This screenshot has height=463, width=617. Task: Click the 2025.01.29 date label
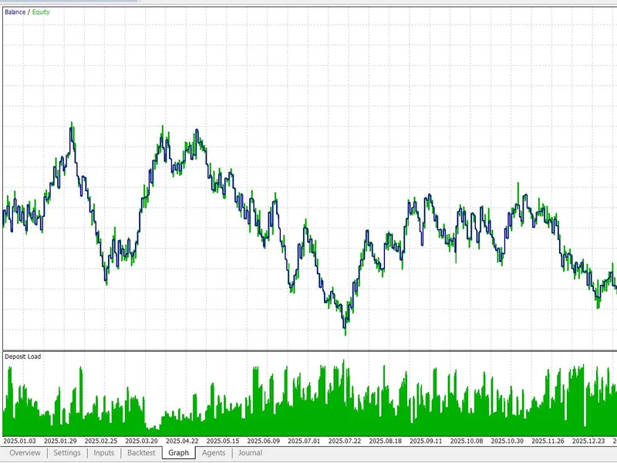click(60, 441)
